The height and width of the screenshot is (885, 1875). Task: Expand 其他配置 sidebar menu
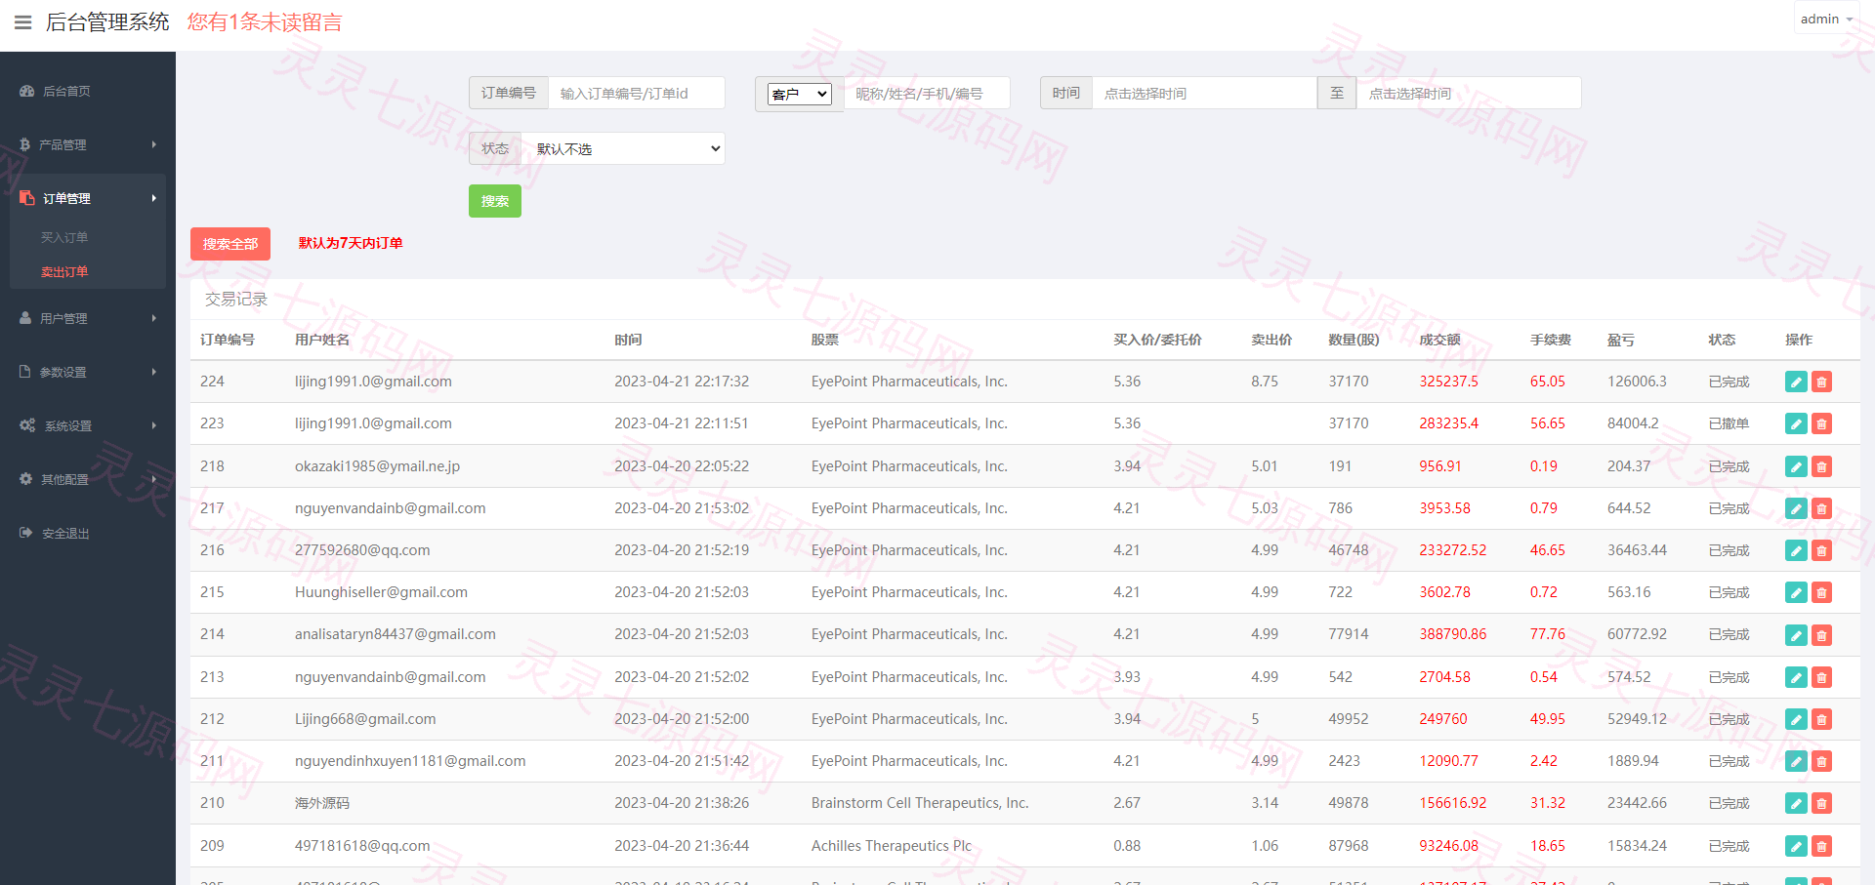point(88,479)
